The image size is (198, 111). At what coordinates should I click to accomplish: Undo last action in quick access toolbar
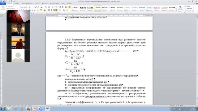click(x=6, y=1)
